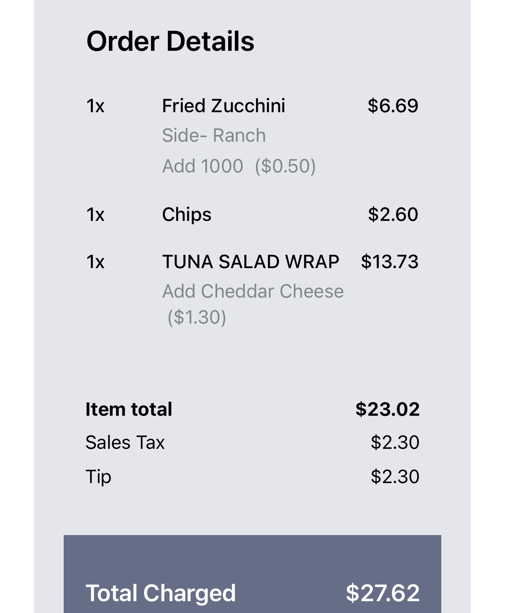The height and width of the screenshot is (613, 505).
Task: Click the $6.69 Fried Zucchini price
Action: pos(393,106)
